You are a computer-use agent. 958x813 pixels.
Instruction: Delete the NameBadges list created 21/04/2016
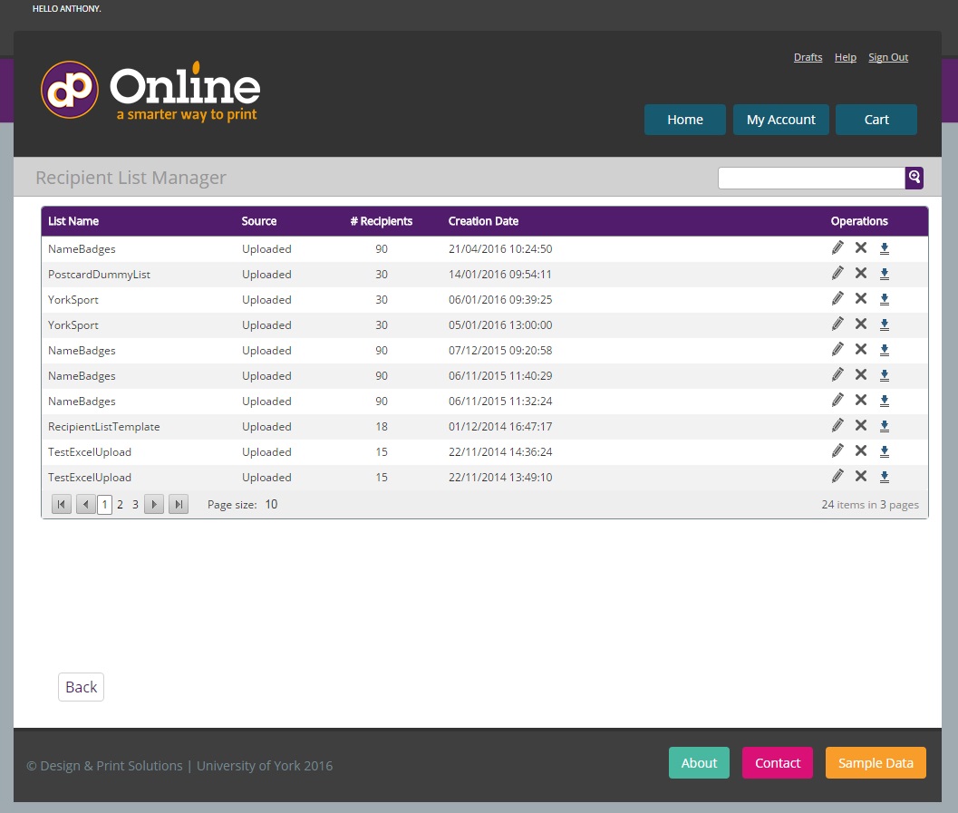861,247
